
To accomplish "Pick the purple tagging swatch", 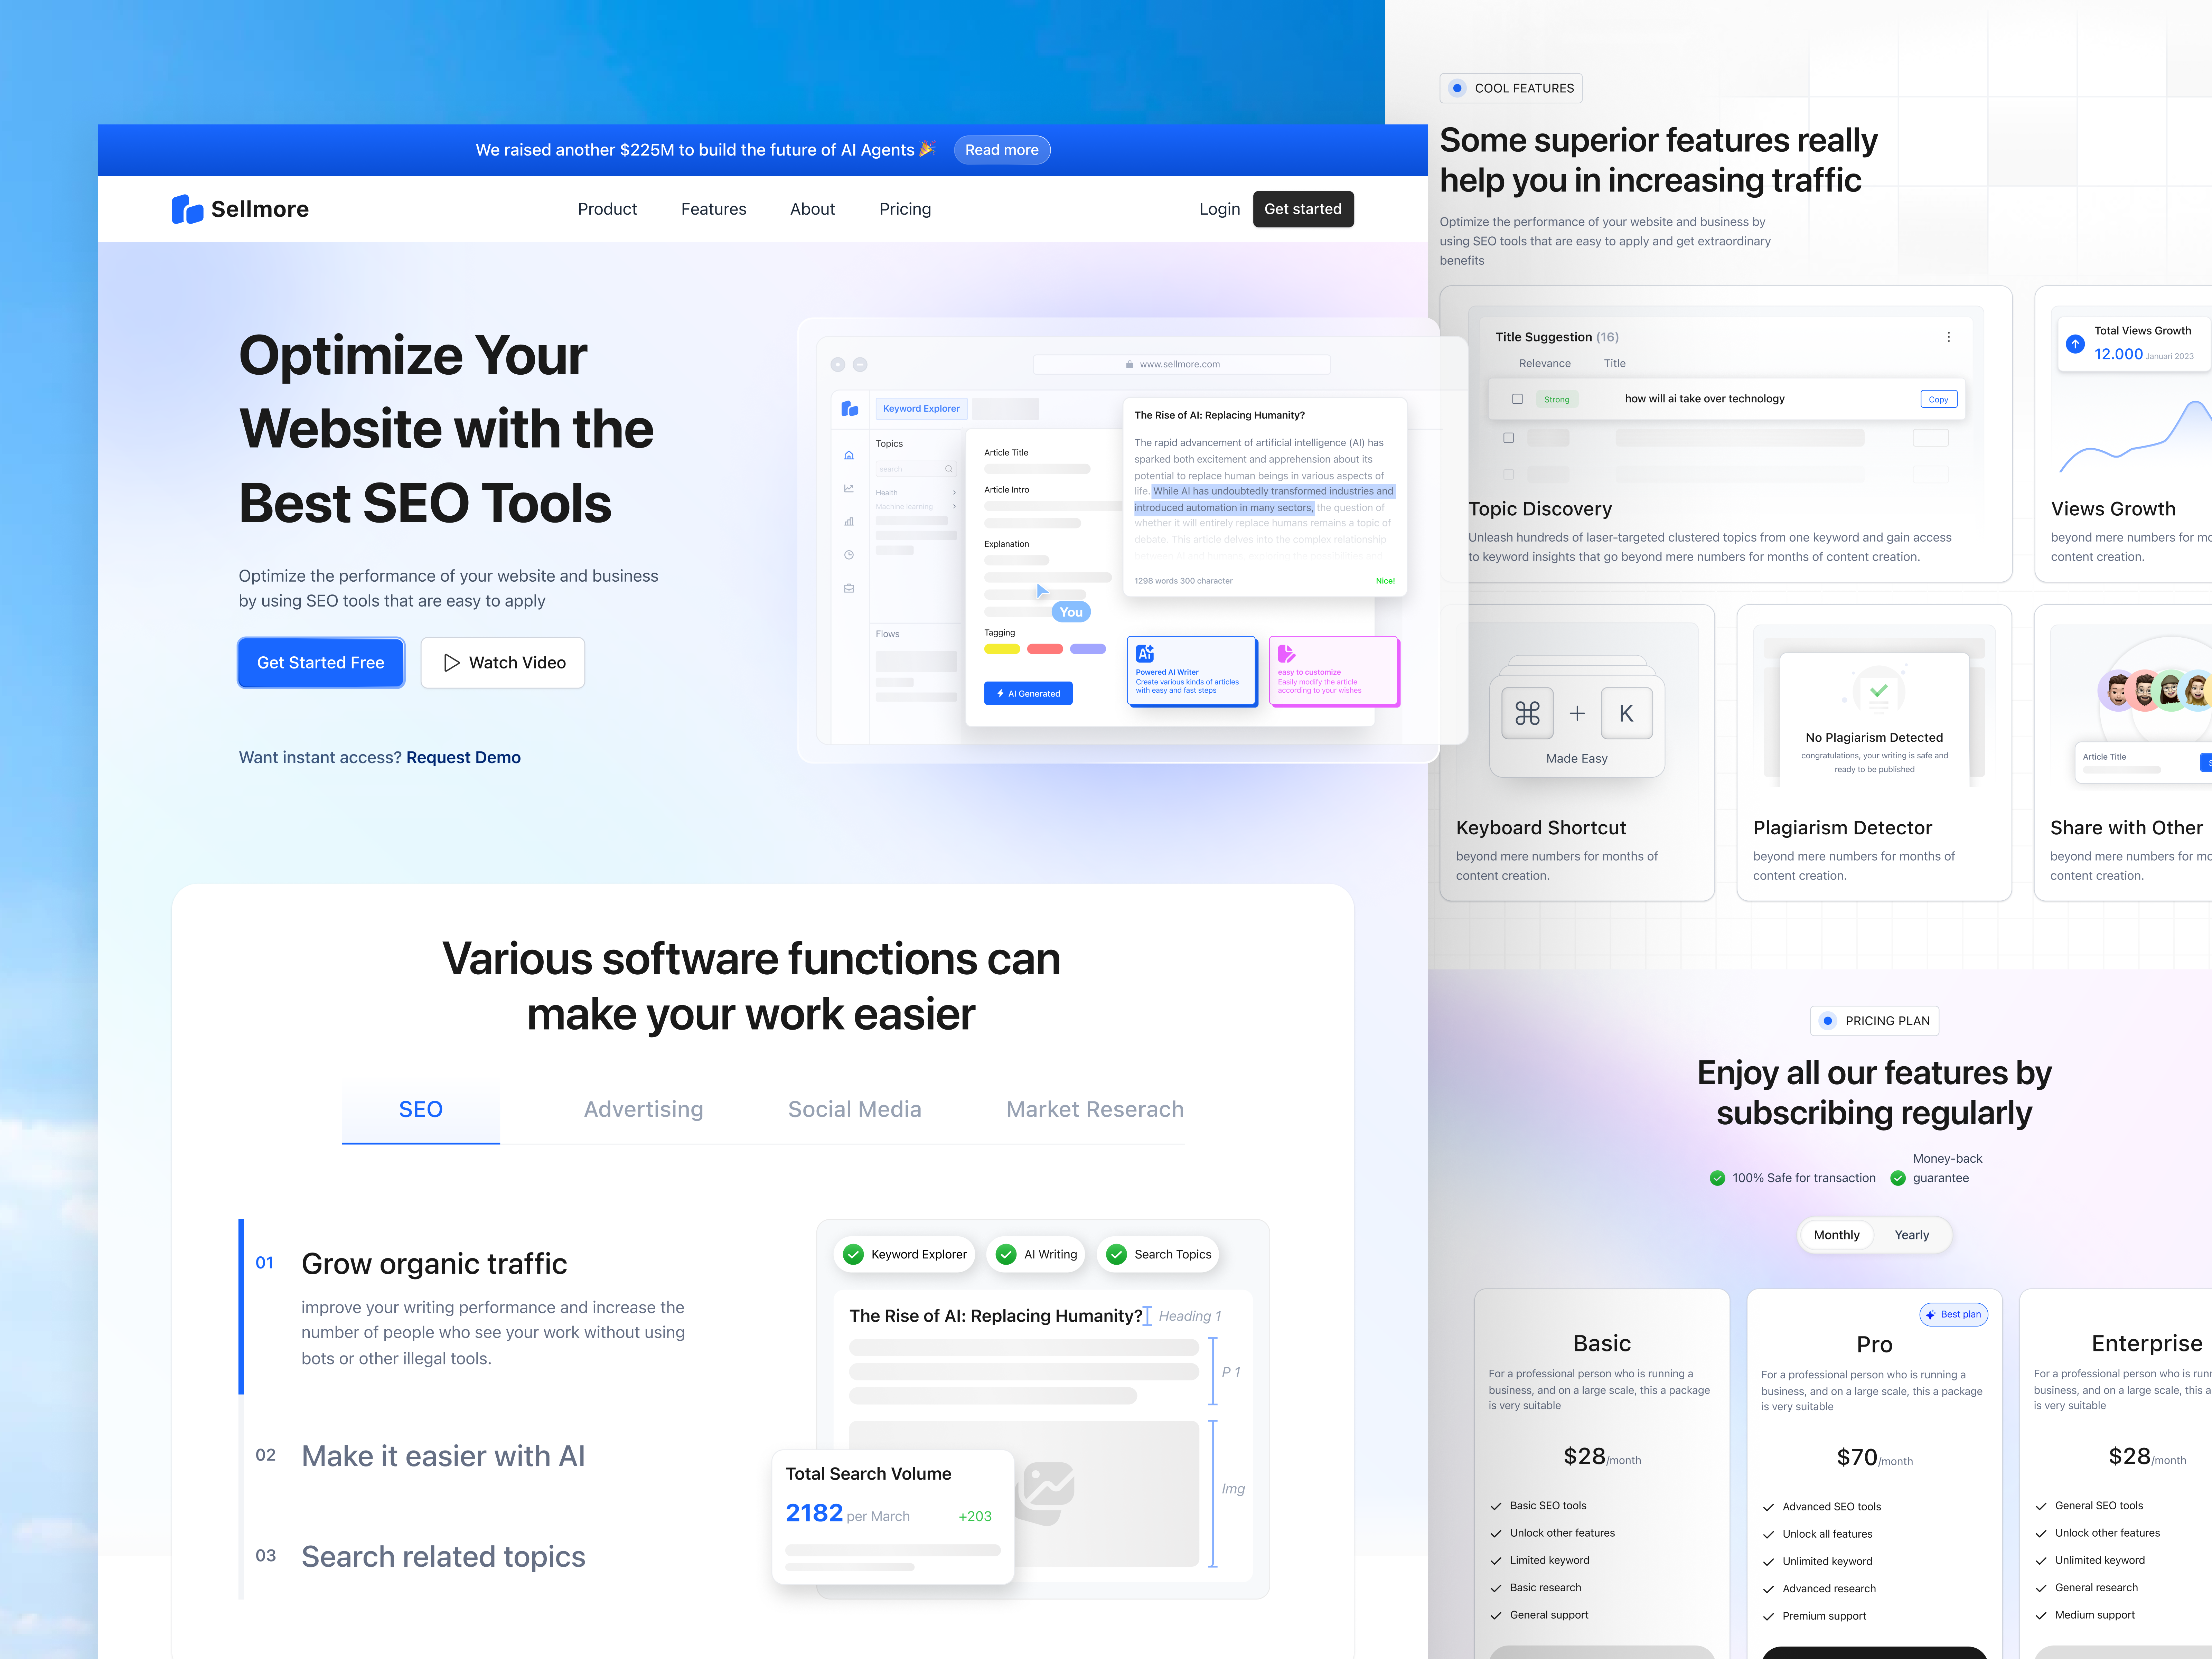I will 1088,649.
